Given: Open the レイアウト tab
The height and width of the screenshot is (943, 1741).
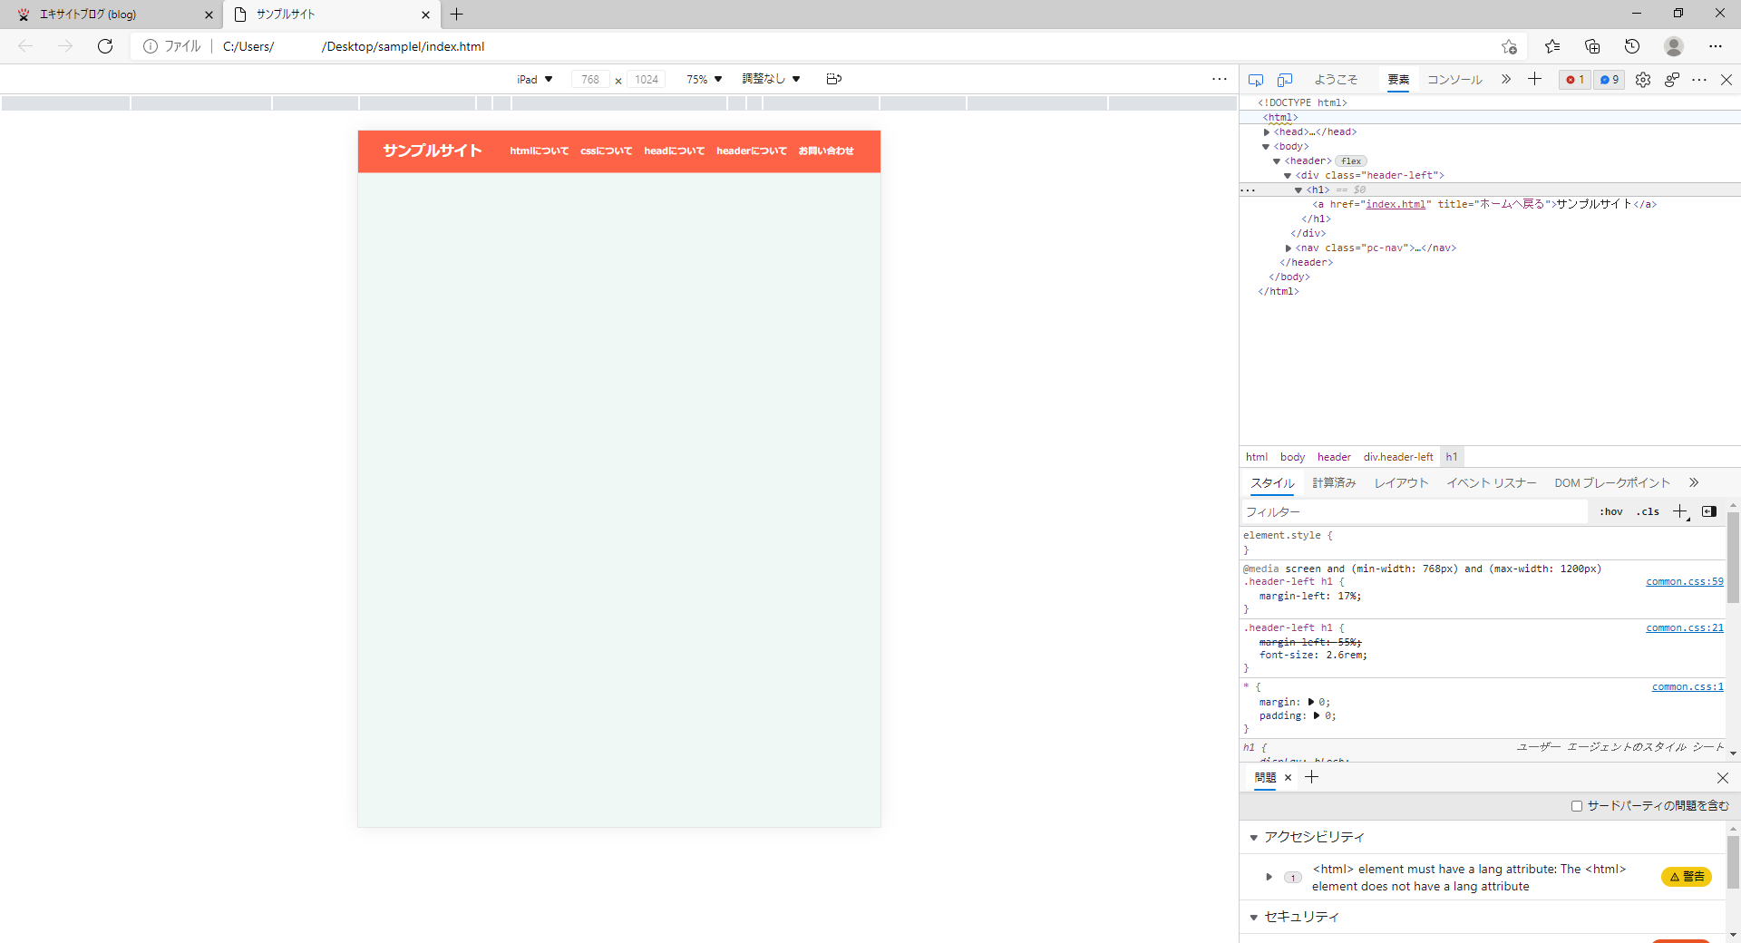Looking at the screenshot, I should pos(1401,483).
